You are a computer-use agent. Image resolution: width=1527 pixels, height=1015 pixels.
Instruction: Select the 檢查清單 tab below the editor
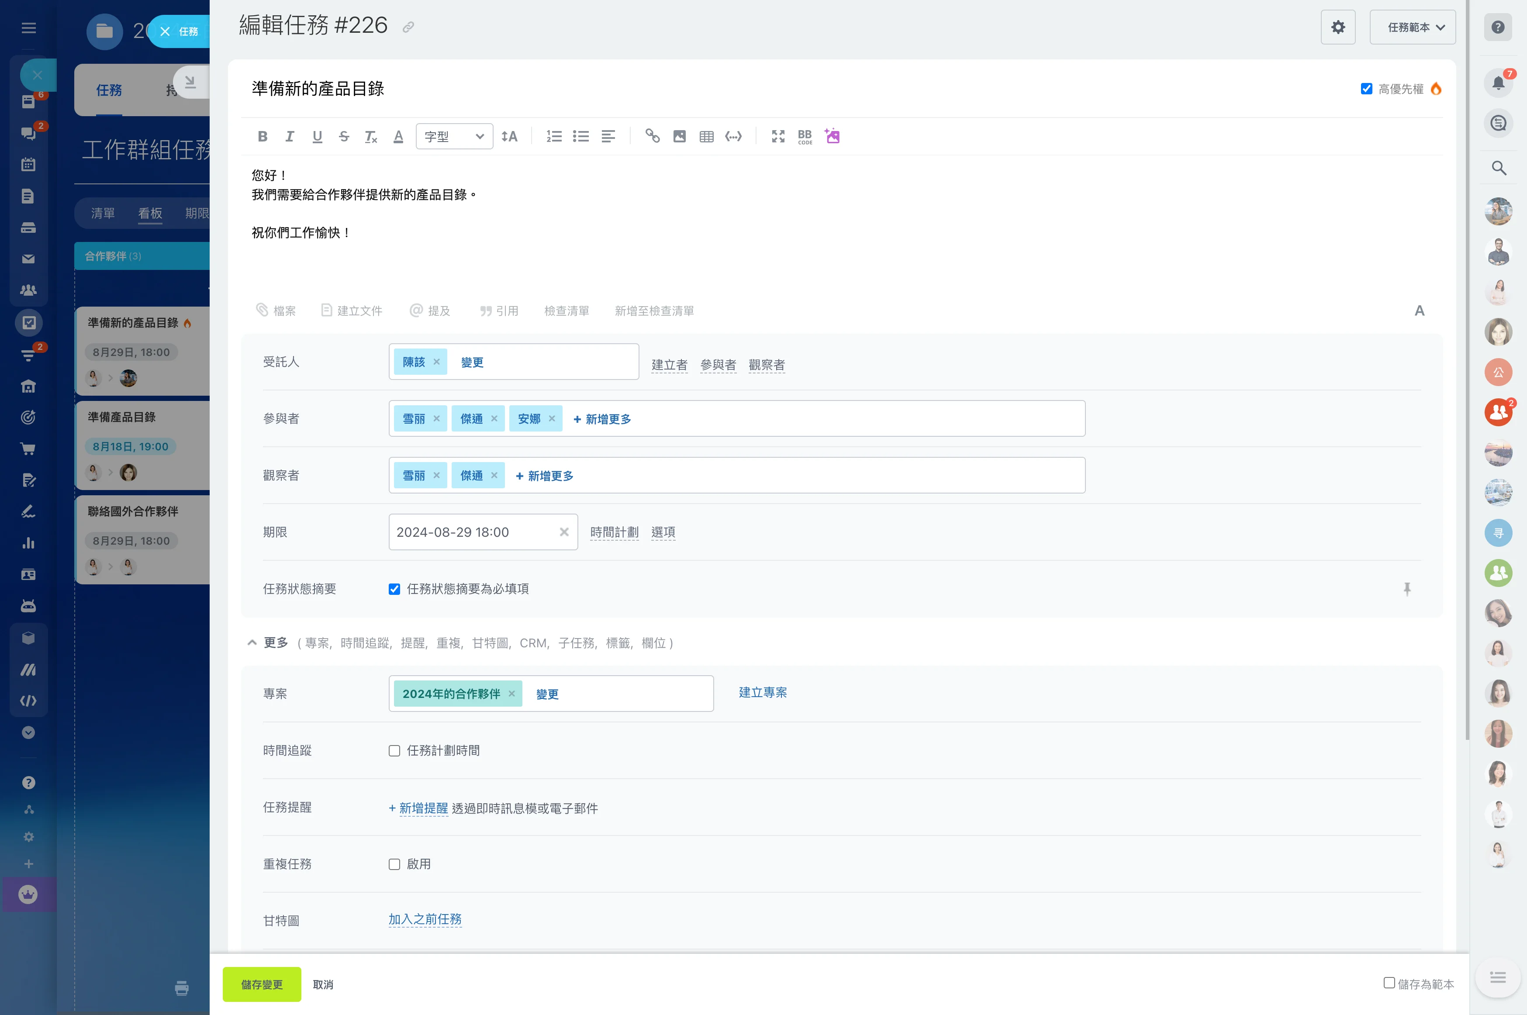567,311
